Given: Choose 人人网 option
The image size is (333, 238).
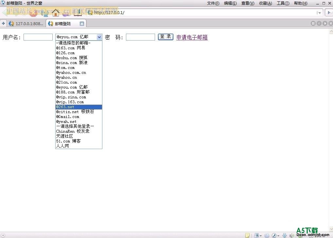Looking at the screenshot, I should (79, 146).
